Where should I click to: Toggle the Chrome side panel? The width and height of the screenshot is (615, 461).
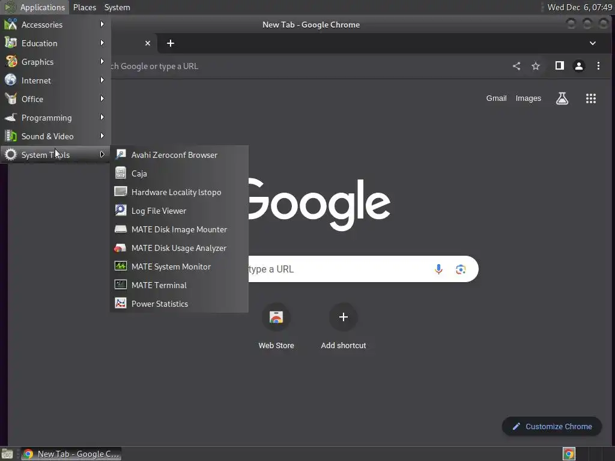pyautogui.click(x=560, y=66)
